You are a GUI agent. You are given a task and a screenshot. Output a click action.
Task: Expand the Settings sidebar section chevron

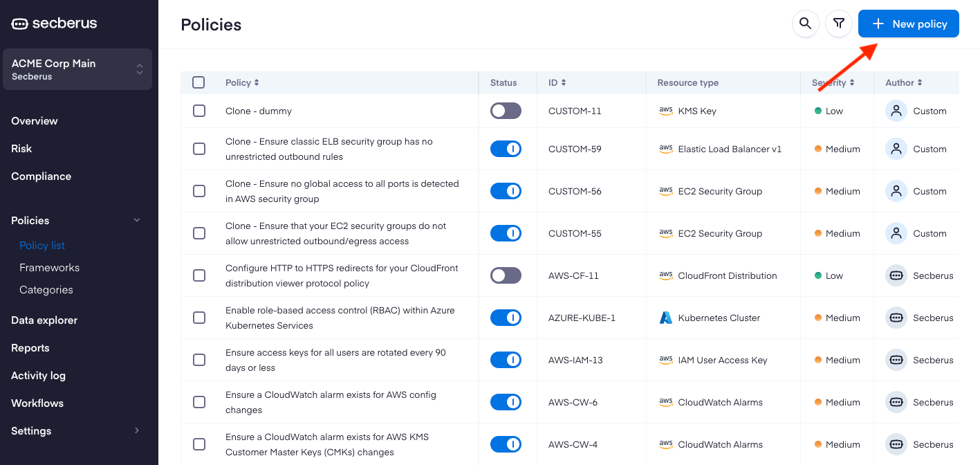[x=137, y=430]
